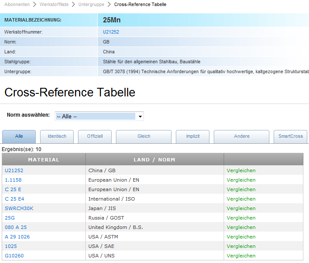
Task: Click Vergleichen for USA / ASTM row
Action: tap(241, 237)
